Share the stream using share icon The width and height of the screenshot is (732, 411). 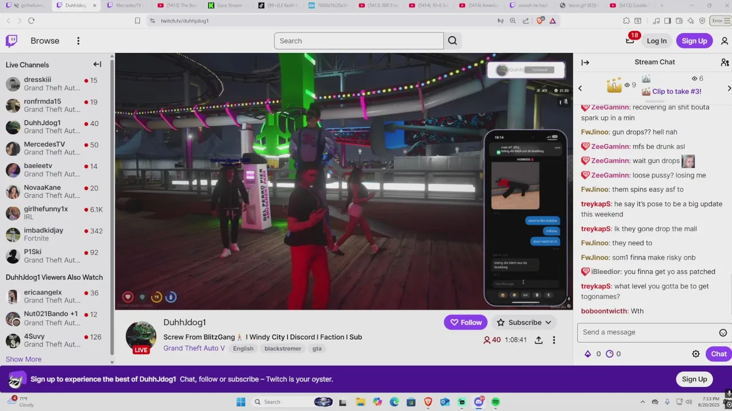pyautogui.click(x=539, y=340)
